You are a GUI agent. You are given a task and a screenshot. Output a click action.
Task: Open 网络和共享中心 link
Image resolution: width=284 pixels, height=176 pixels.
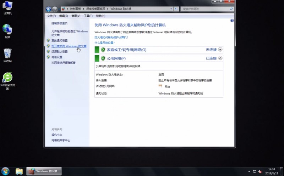[x=61, y=140]
